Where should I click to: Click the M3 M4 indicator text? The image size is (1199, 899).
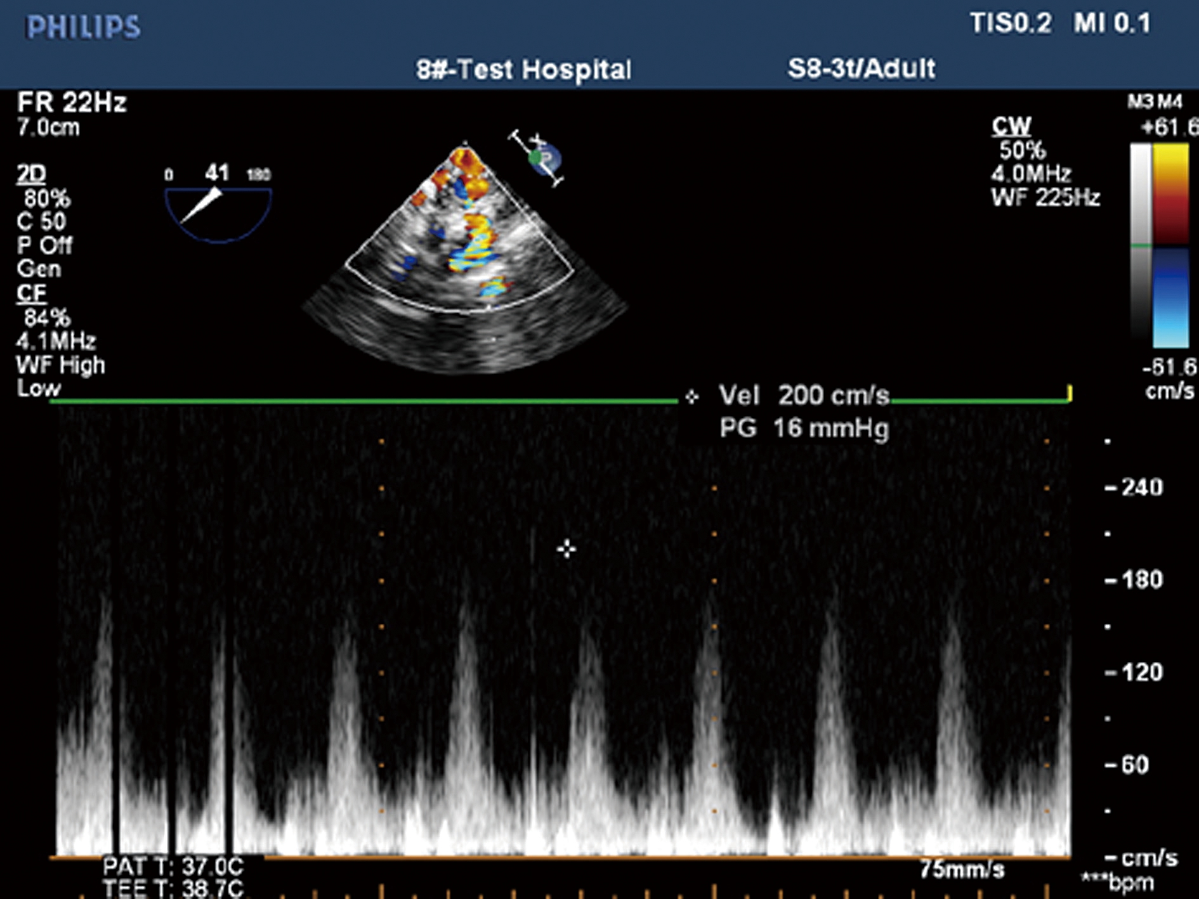click(x=1155, y=102)
